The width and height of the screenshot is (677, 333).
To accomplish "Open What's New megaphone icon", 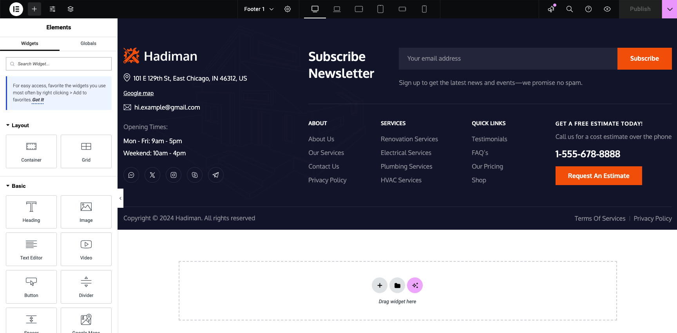I will [x=551, y=9].
